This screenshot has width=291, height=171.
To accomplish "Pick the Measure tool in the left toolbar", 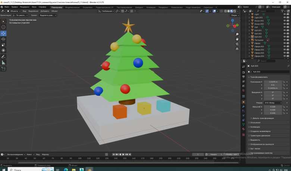I will click(x=4, y=62).
